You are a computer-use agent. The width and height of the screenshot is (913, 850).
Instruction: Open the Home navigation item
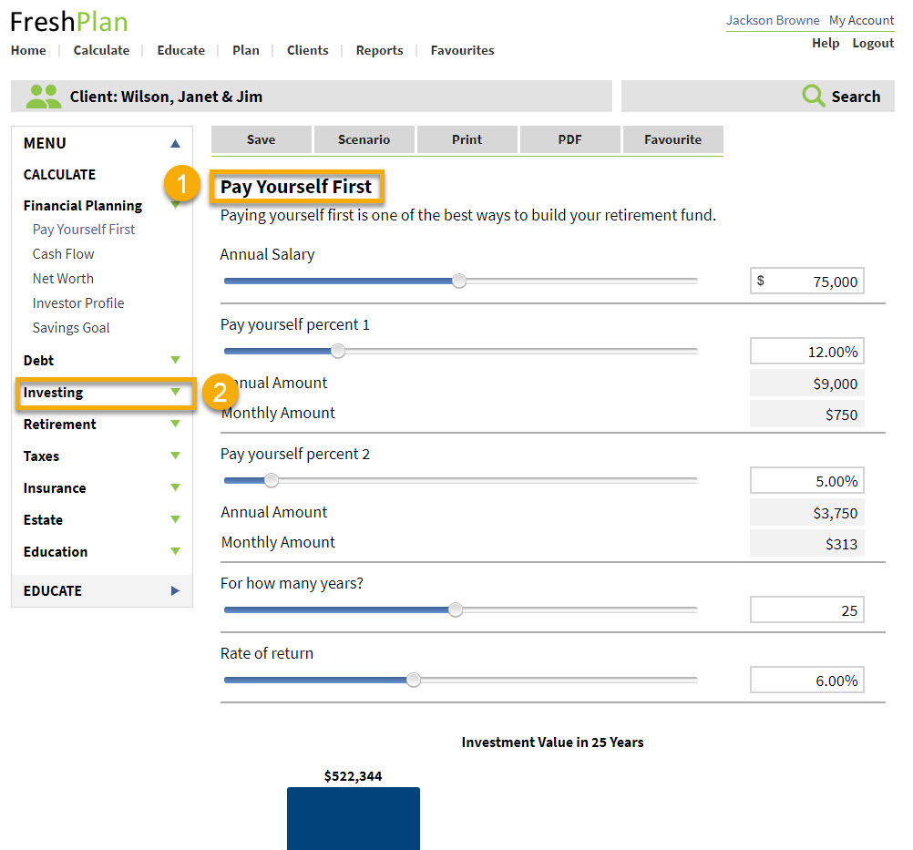coord(28,50)
